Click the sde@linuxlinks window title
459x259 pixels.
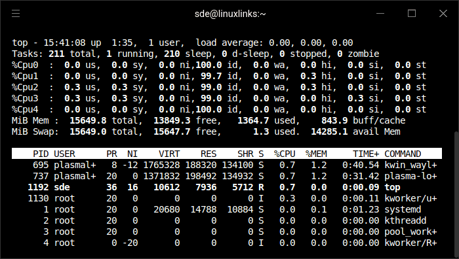230,14
